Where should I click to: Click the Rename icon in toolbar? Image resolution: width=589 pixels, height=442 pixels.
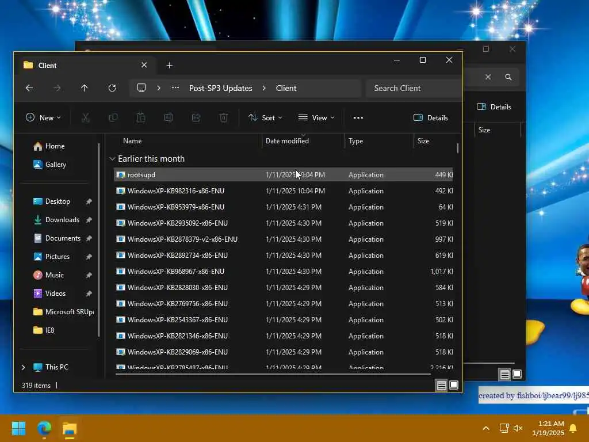(x=169, y=117)
